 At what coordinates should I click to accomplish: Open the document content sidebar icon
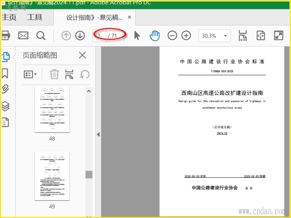[5, 122]
